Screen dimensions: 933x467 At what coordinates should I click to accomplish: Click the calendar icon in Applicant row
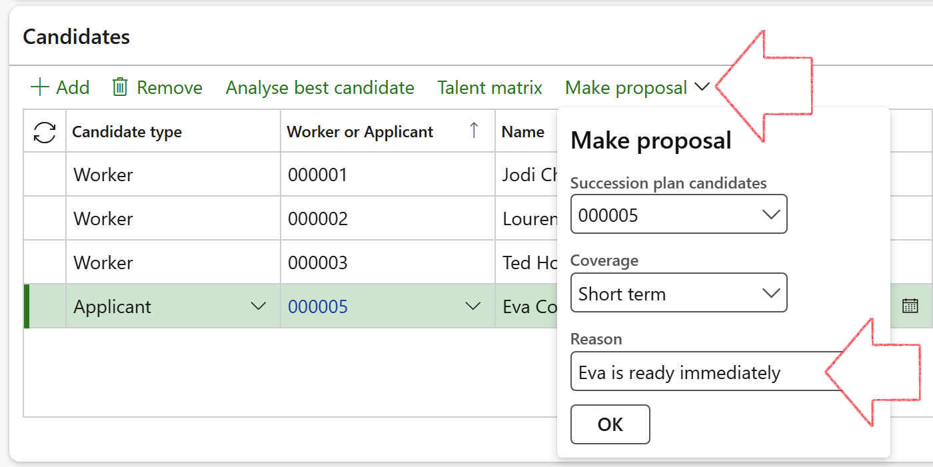(x=910, y=306)
